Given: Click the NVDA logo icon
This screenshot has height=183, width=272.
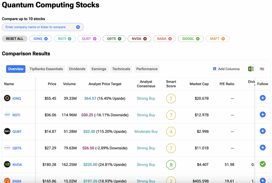Looking at the screenshot, I should [x=7, y=164].
